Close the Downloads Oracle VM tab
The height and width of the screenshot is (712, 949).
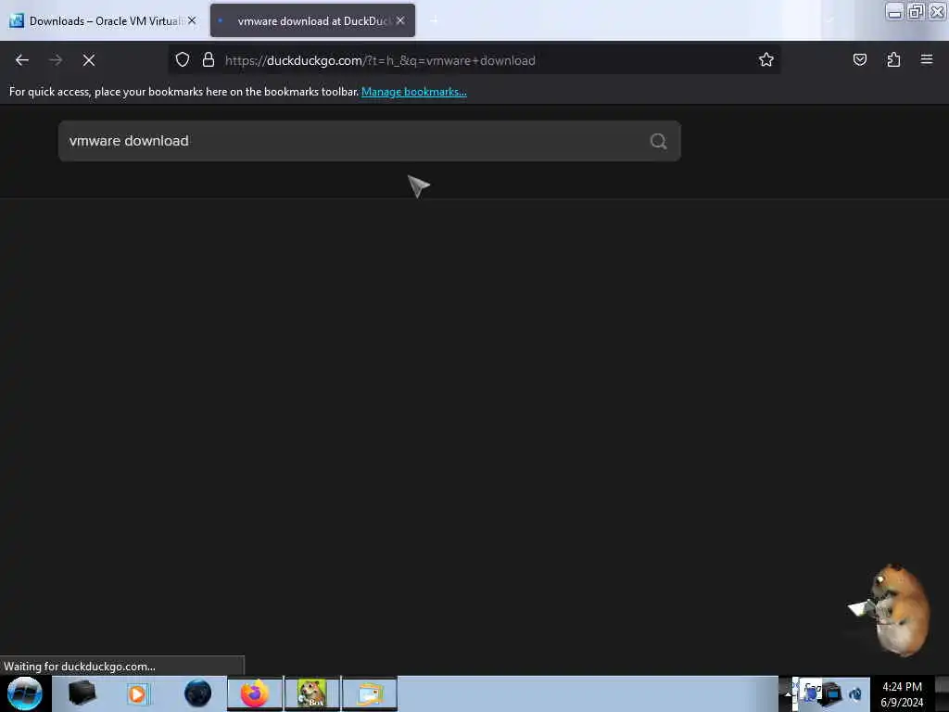(x=192, y=20)
